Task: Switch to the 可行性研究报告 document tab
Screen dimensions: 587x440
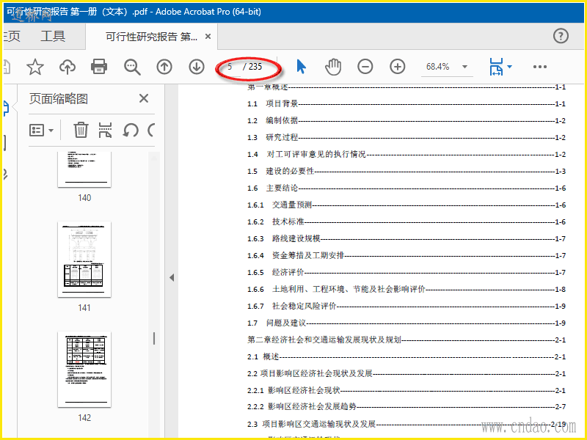Action: pos(152,37)
